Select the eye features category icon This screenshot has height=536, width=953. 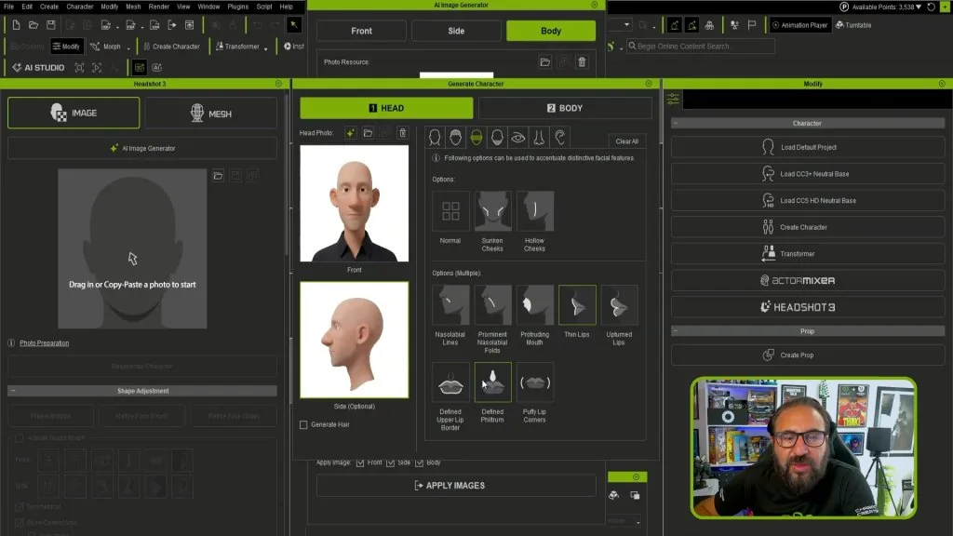[x=517, y=138]
